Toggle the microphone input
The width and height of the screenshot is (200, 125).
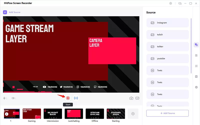(5, 98)
